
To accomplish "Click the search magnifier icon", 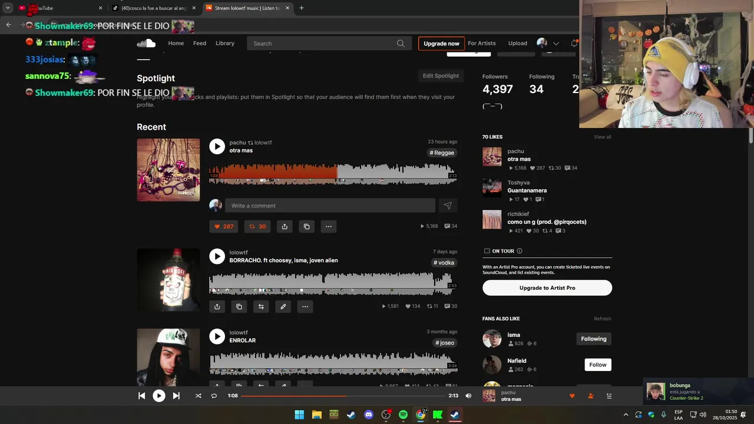I will click(x=401, y=43).
